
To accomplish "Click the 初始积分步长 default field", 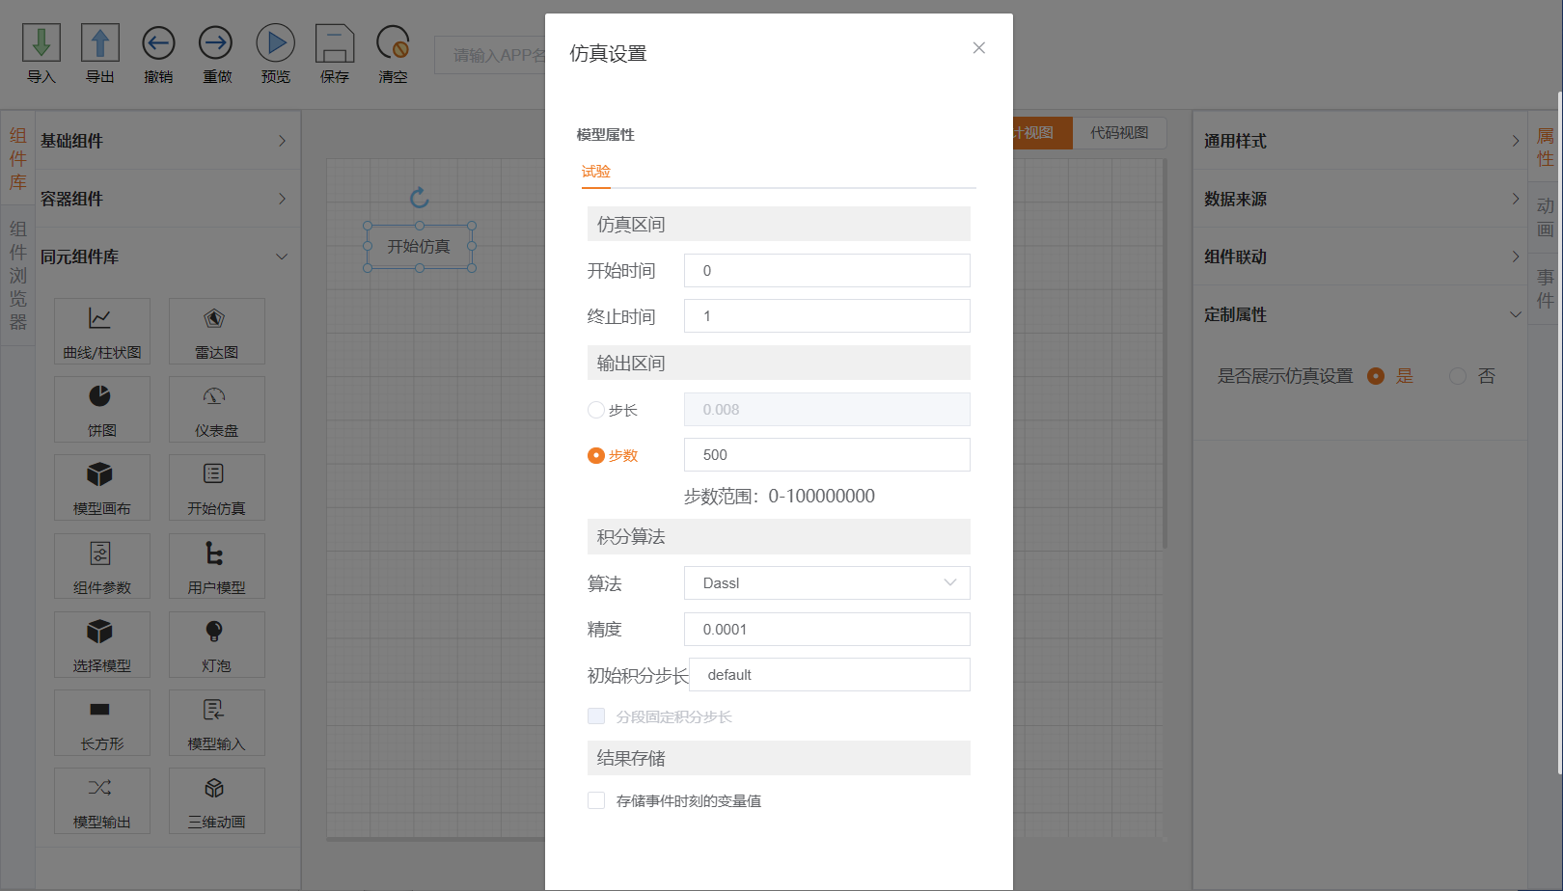I will (x=830, y=675).
